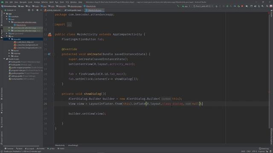Viewport: 273px width, 153px height.
Task: Expand the folded import block ellipsis
Action: (69, 25)
